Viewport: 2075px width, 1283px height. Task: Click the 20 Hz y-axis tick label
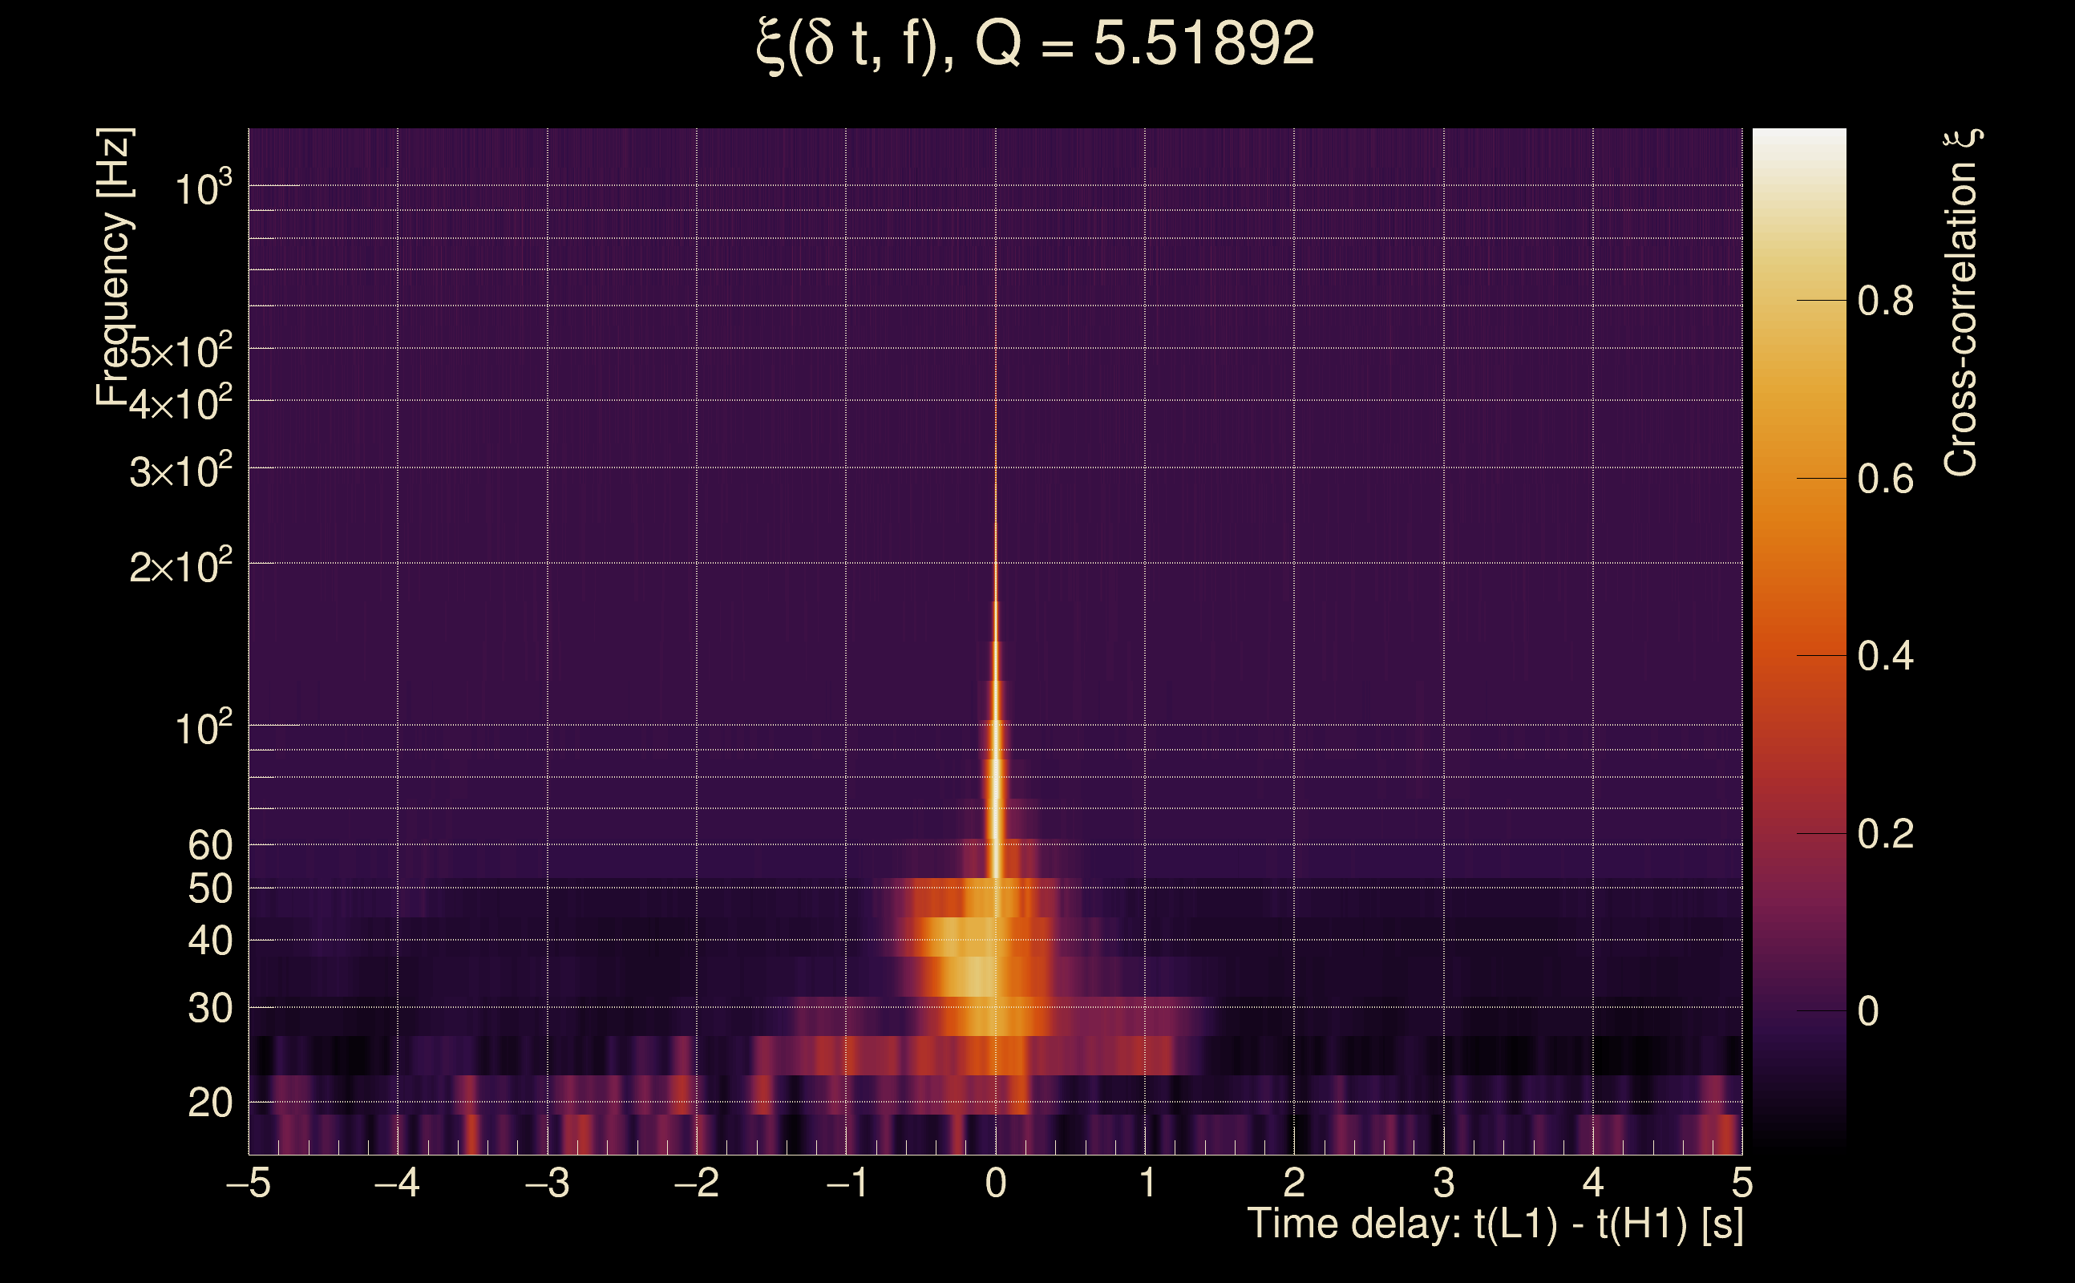pos(209,1104)
